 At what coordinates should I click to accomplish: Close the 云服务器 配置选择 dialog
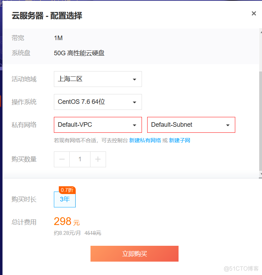[x=254, y=13]
